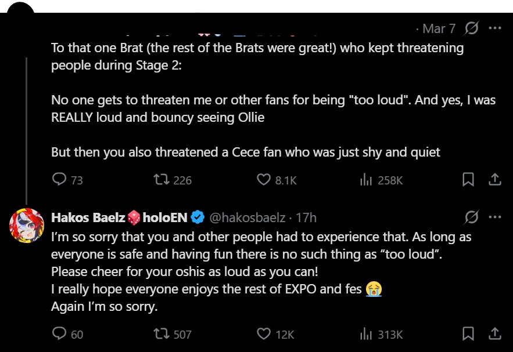Open the Hakos Baelz holoEN display name

(120, 217)
